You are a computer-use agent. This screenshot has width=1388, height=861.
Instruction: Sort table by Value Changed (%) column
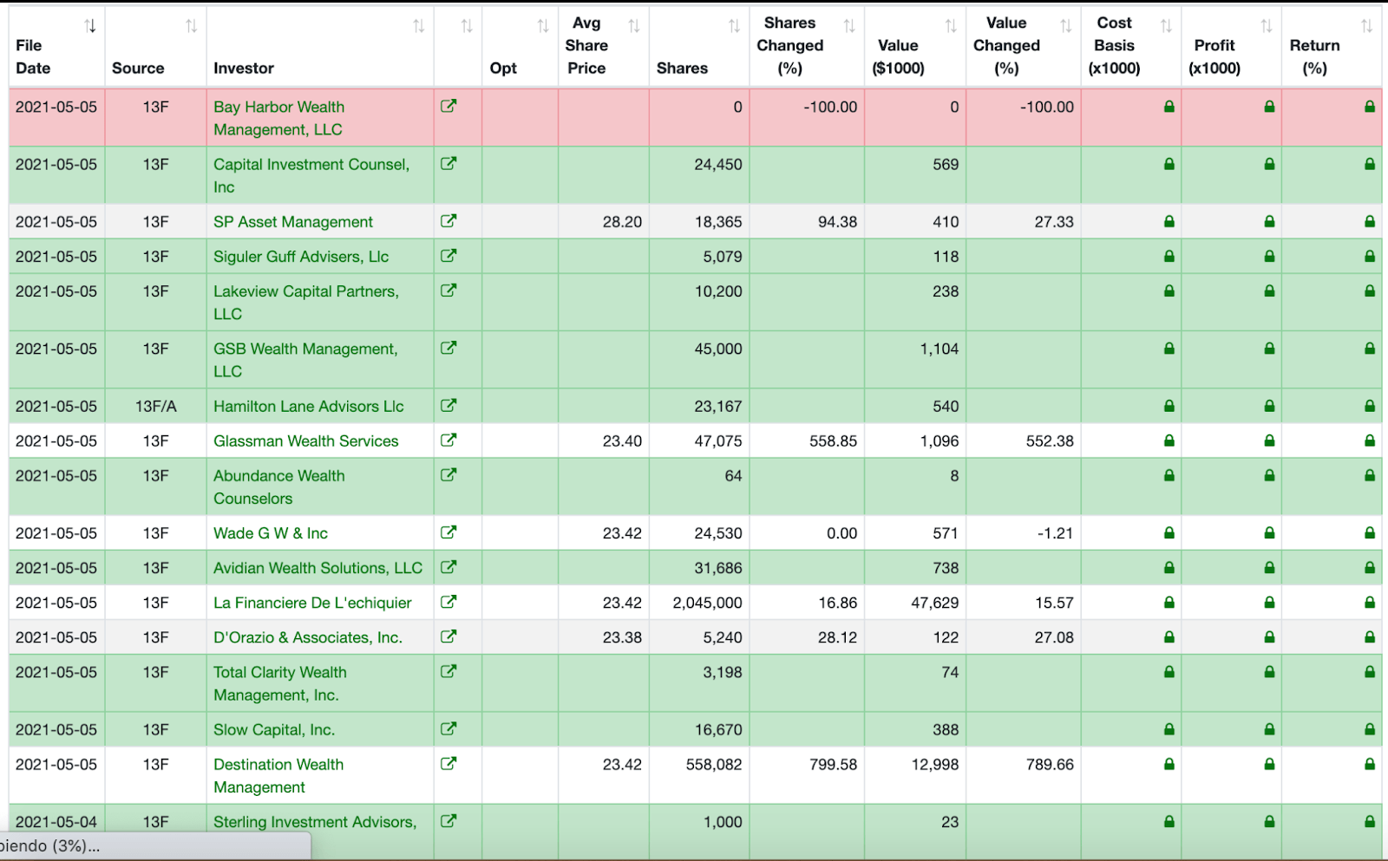tap(1066, 26)
